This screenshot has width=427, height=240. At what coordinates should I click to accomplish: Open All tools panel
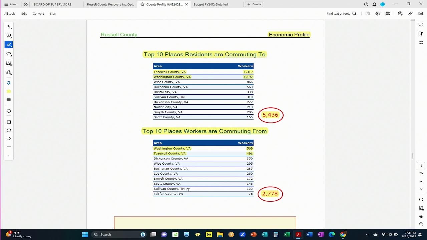click(x=10, y=14)
